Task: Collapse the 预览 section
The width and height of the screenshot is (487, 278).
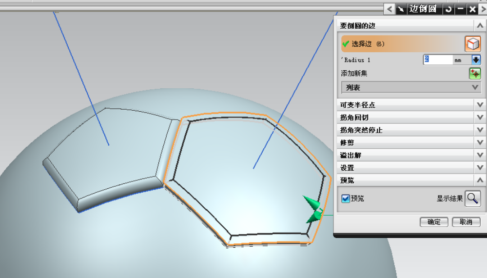Action: point(480,180)
